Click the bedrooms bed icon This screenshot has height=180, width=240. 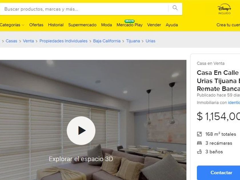click(199, 143)
